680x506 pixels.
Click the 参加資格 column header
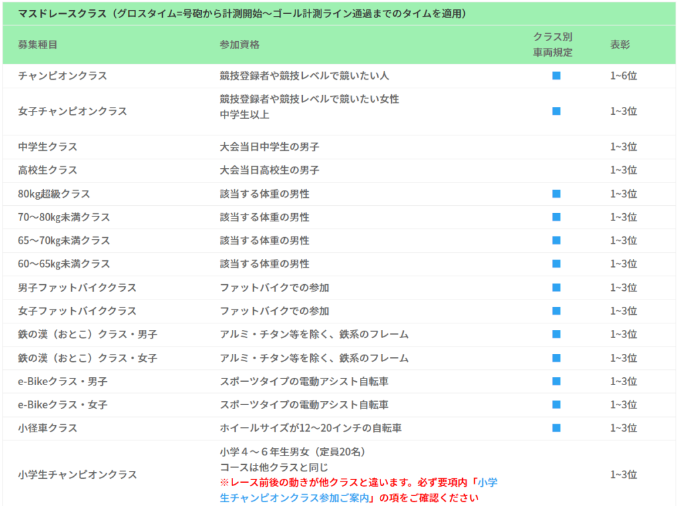[x=239, y=44]
